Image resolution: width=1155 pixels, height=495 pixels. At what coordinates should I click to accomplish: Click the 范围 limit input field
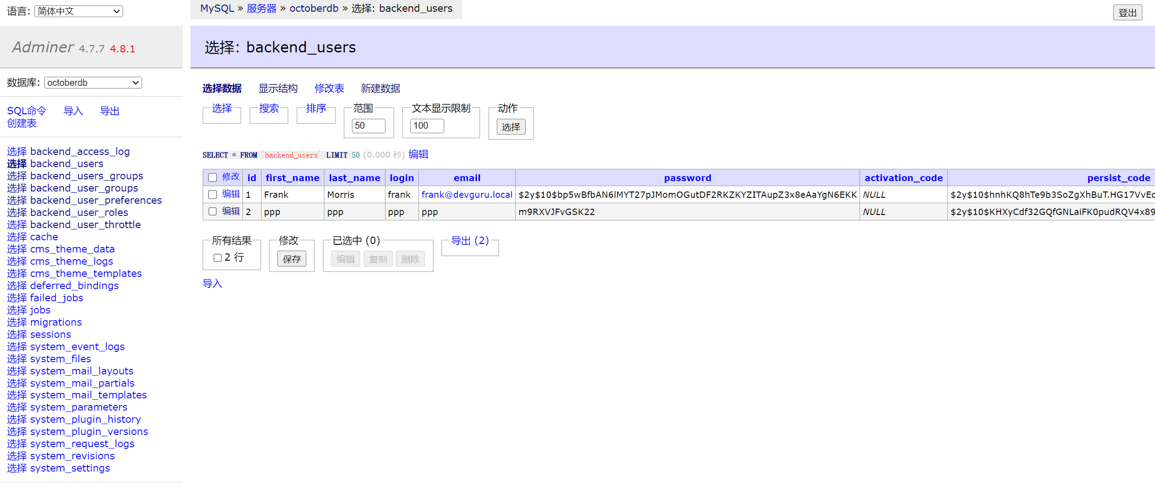(x=368, y=126)
